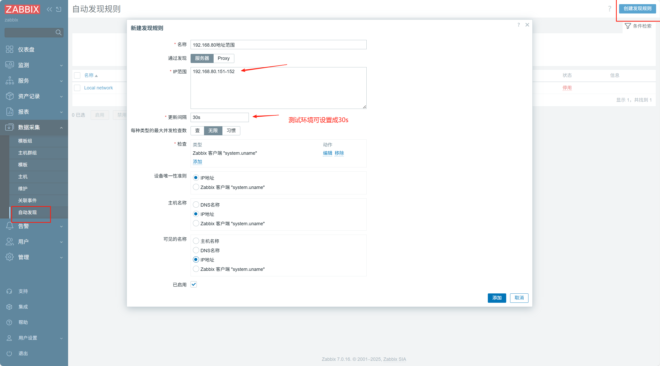Expand the 告警 menu chevron

point(61,226)
